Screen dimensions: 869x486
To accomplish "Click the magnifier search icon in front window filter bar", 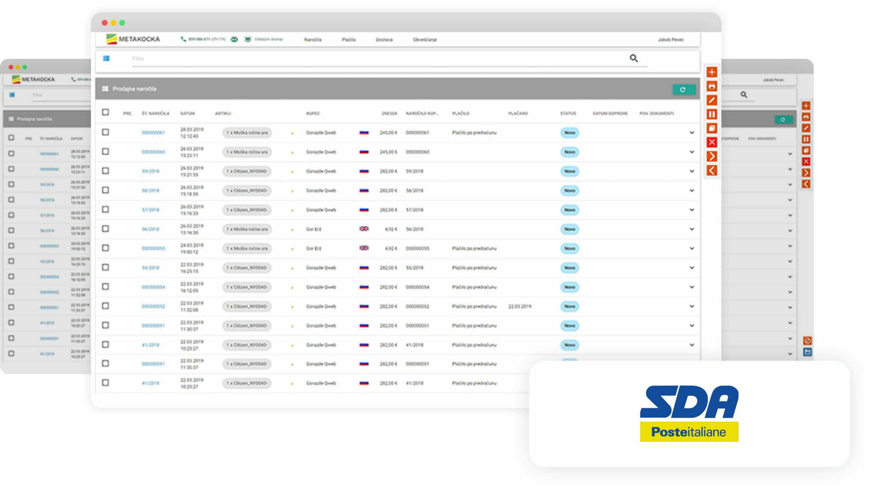I will point(634,58).
